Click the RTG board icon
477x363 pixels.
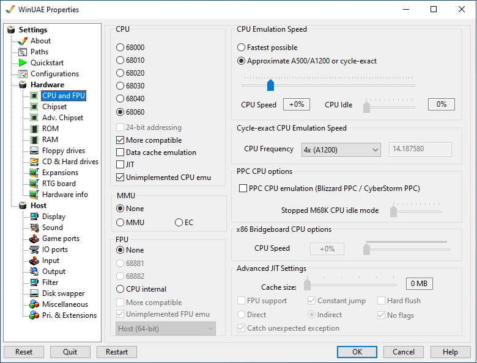coord(34,184)
